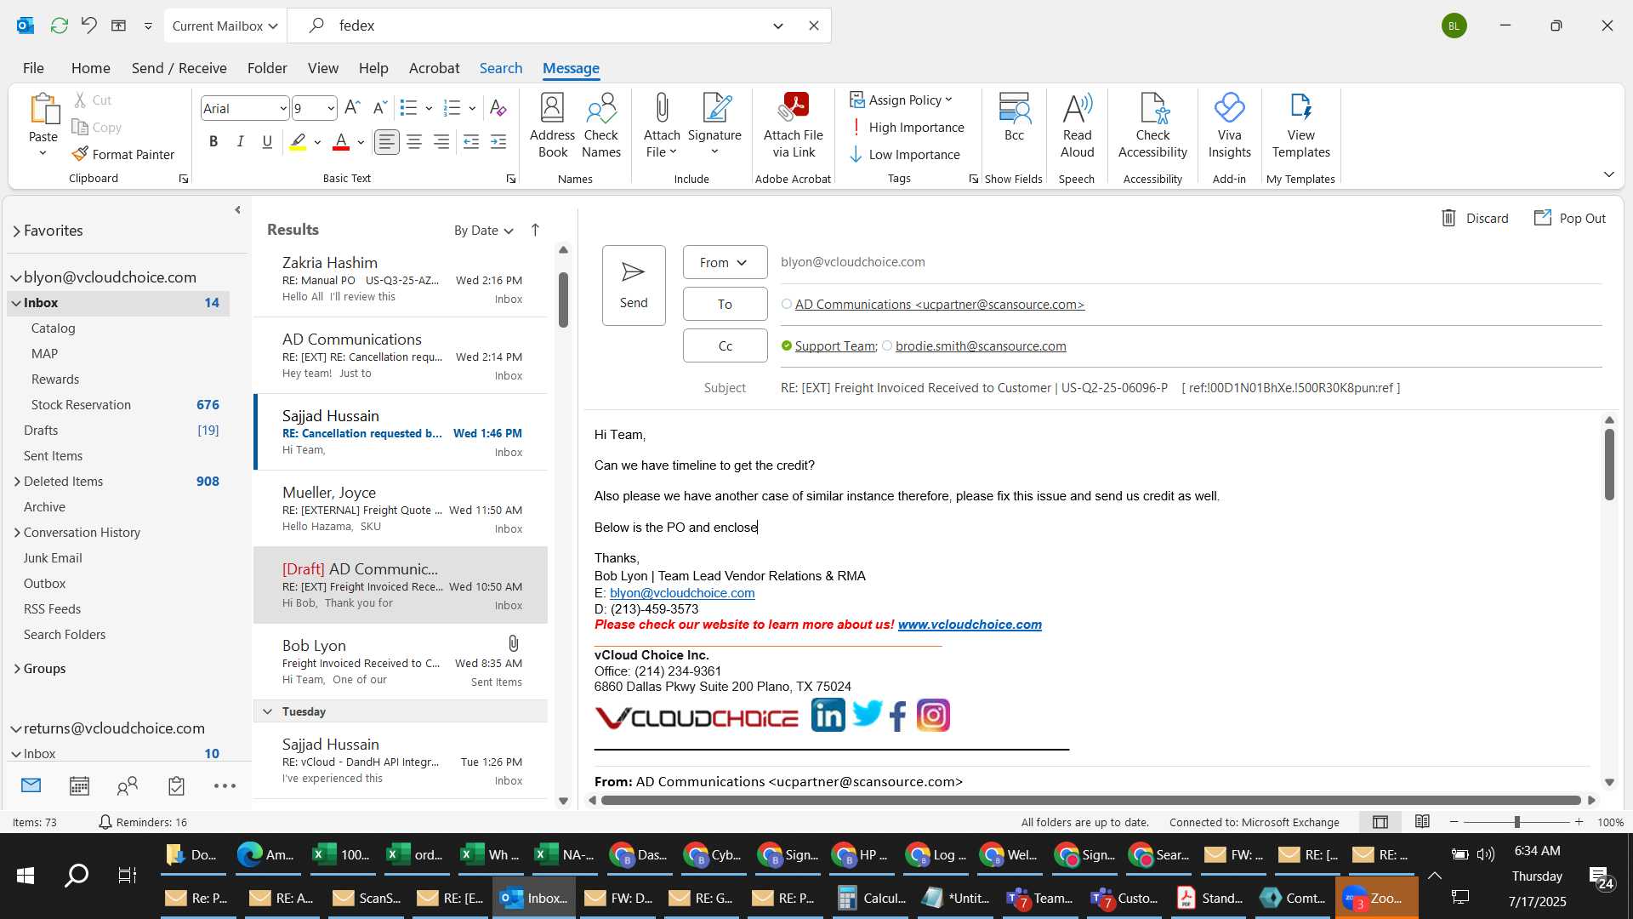Start Read Aloud speech
This screenshot has height=919, width=1633.
tap(1077, 125)
